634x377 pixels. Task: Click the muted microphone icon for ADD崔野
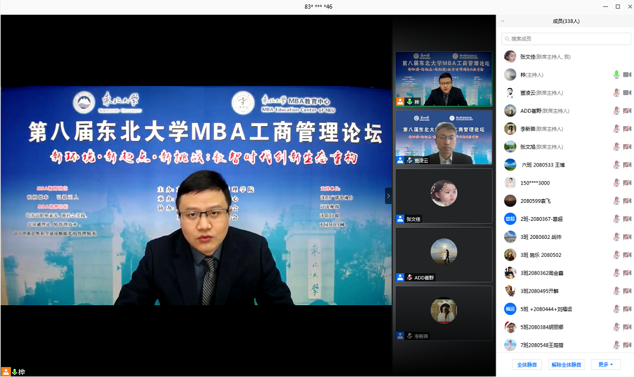tap(617, 110)
